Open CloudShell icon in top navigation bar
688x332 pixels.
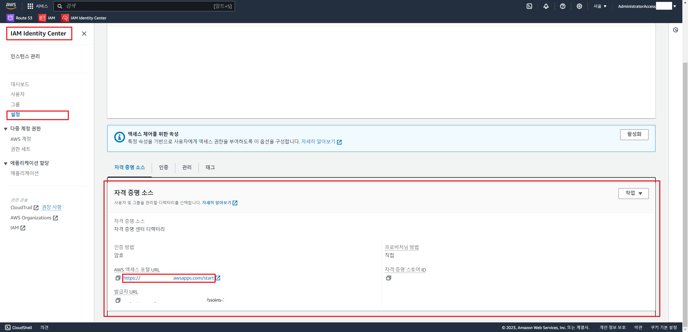point(529,6)
